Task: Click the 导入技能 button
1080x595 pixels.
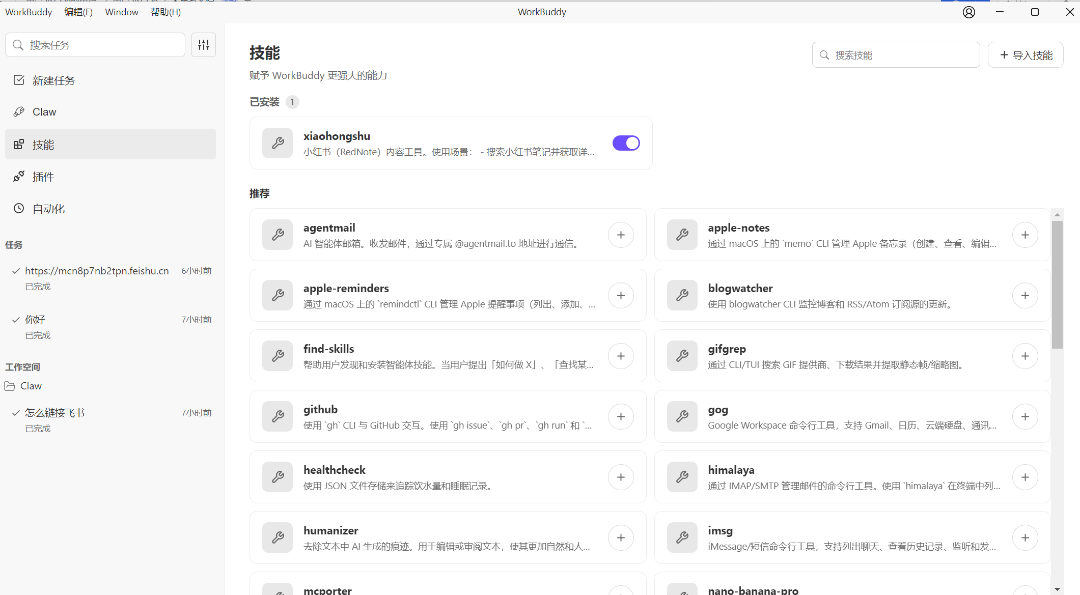Action: [x=1026, y=55]
